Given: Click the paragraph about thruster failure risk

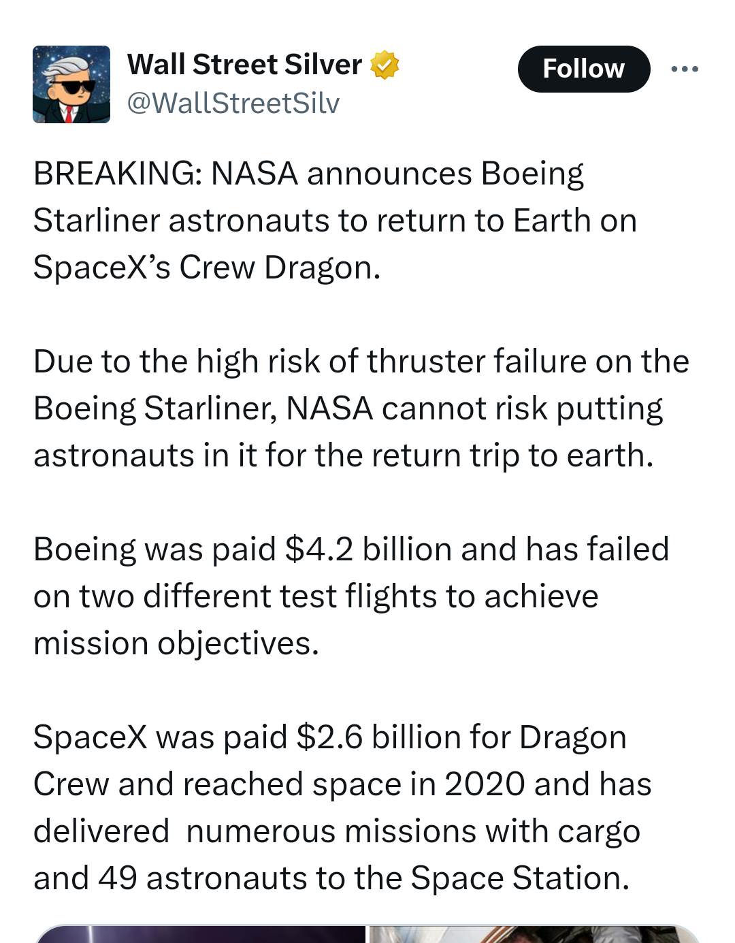Looking at the screenshot, I should click(x=361, y=409).
